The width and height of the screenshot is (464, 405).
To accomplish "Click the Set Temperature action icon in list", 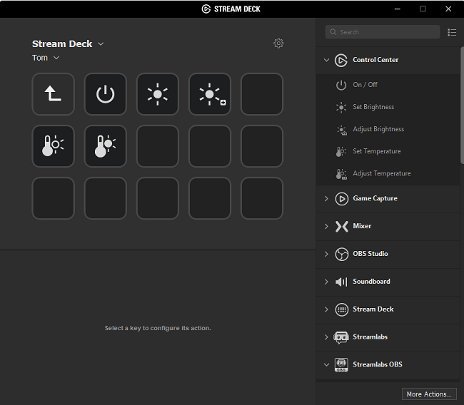I will click(341, 151).
